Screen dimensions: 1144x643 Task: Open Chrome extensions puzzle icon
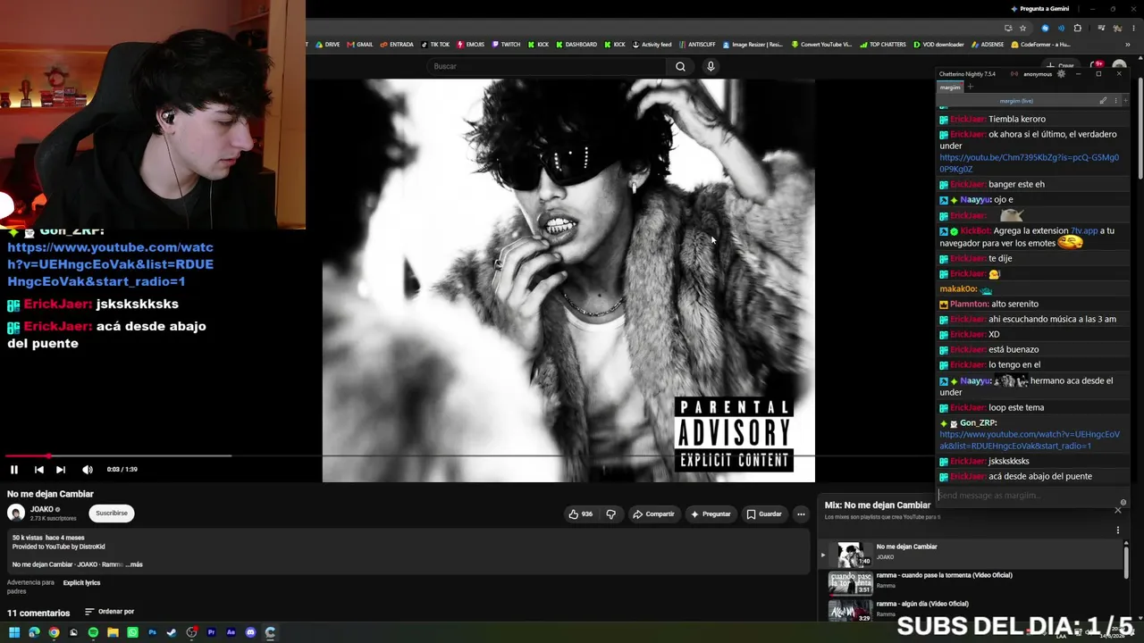[1077, 29]
